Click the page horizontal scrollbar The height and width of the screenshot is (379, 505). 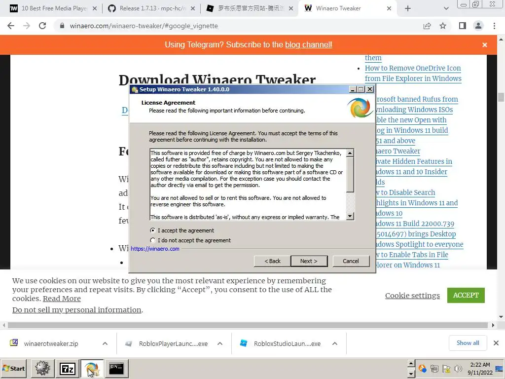tap(248, 325)
